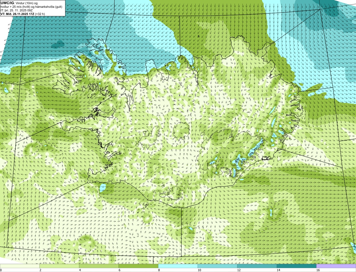The width and height of the screenshot is (356, 272).
Task: Click the 0–2 m/s pale yellow legend swatch
Action: [20, 266]
